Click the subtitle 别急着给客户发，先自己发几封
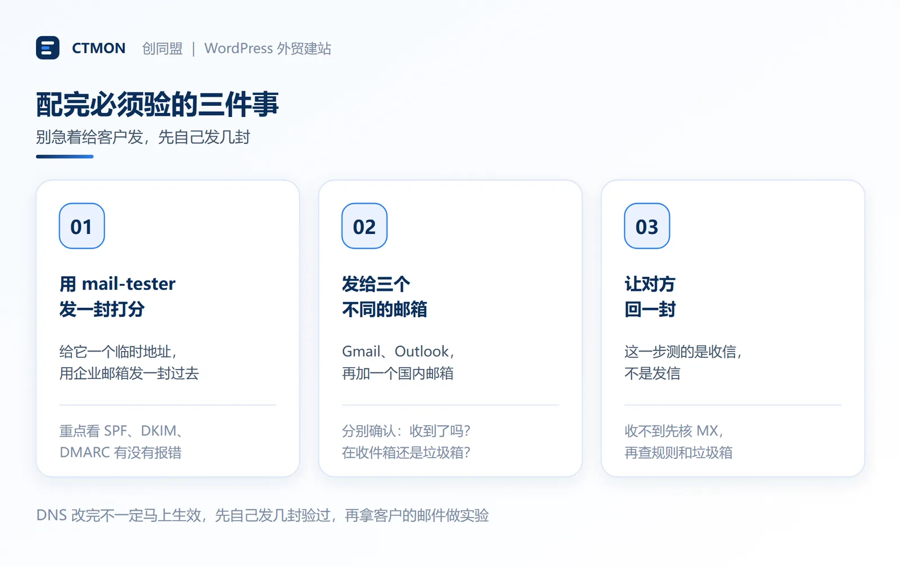 tap(143, 137)
